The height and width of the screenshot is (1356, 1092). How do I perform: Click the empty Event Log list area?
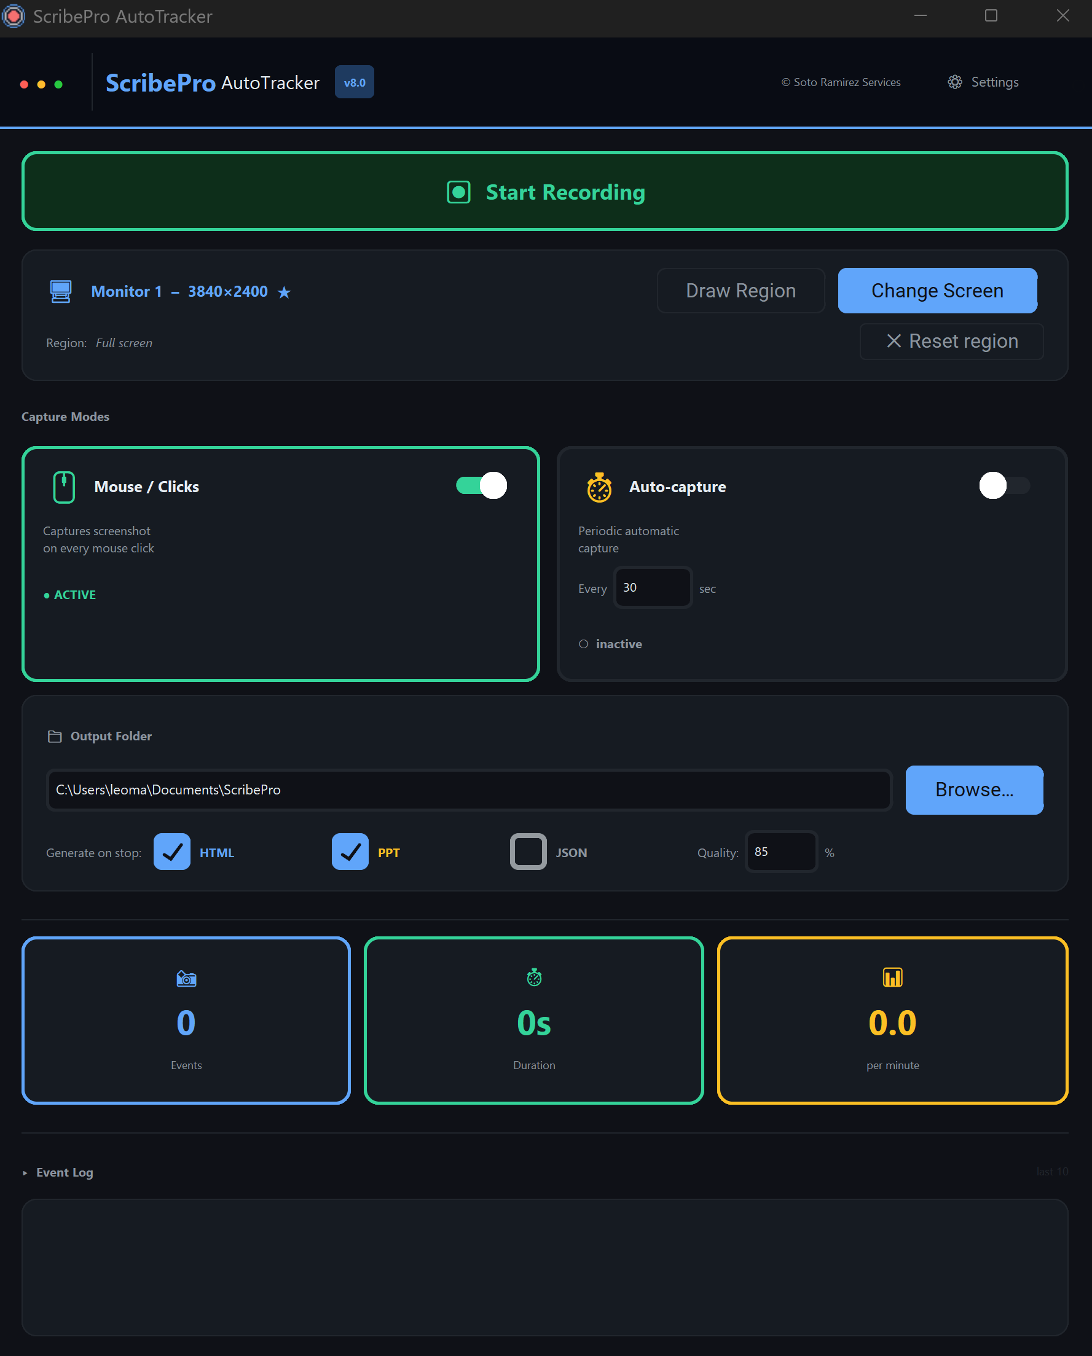coord(545,1268)
